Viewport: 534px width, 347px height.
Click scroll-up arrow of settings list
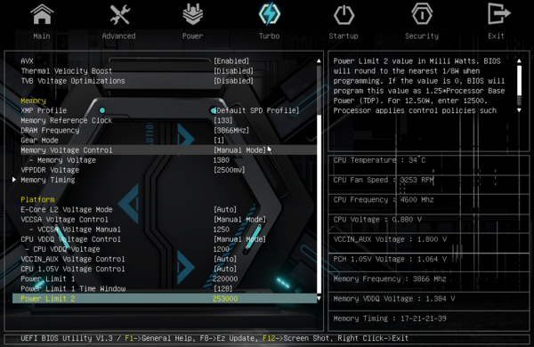click(x=319, y=61)
